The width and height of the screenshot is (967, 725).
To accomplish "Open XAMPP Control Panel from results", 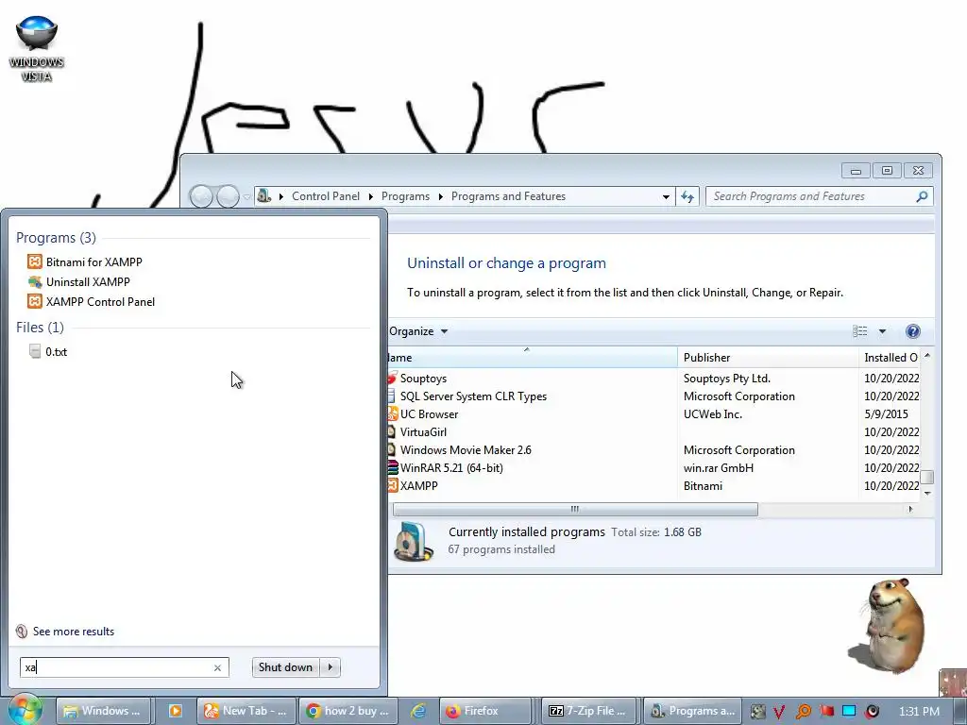I will (x=92, y=301).
